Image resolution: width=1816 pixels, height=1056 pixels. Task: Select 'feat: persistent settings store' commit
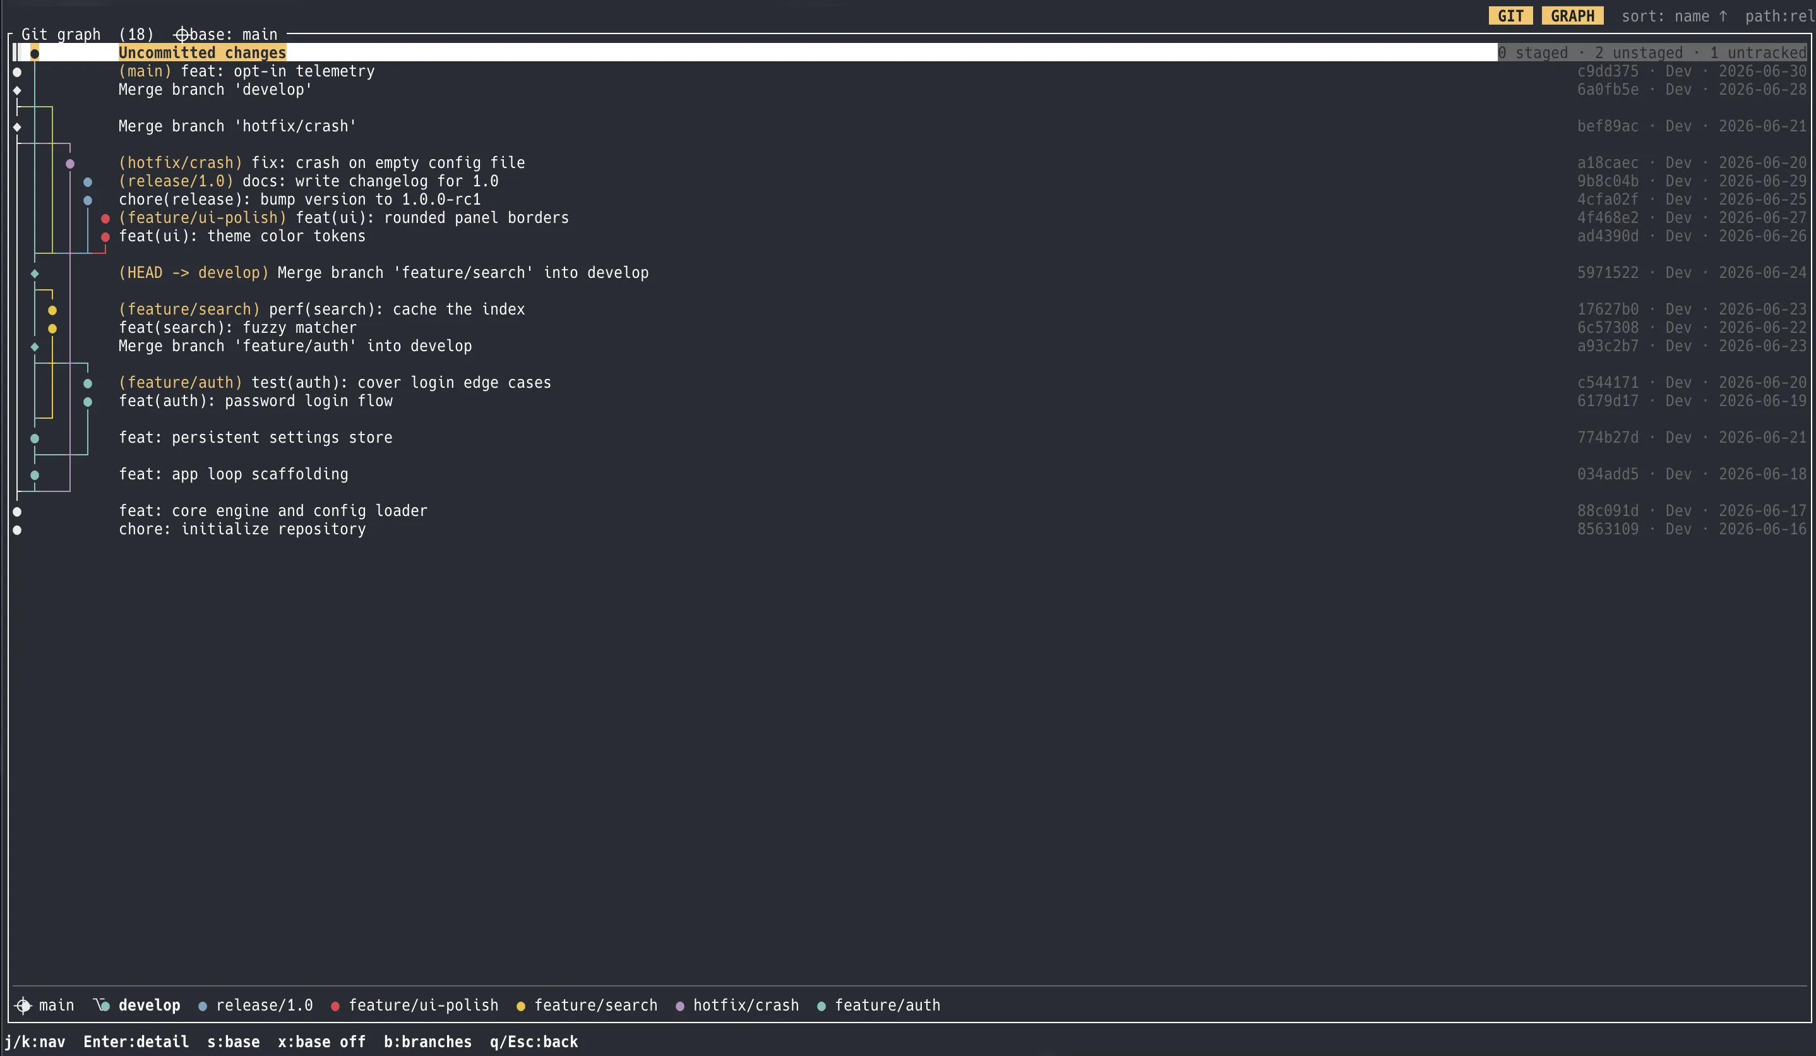tap(909, 438)
